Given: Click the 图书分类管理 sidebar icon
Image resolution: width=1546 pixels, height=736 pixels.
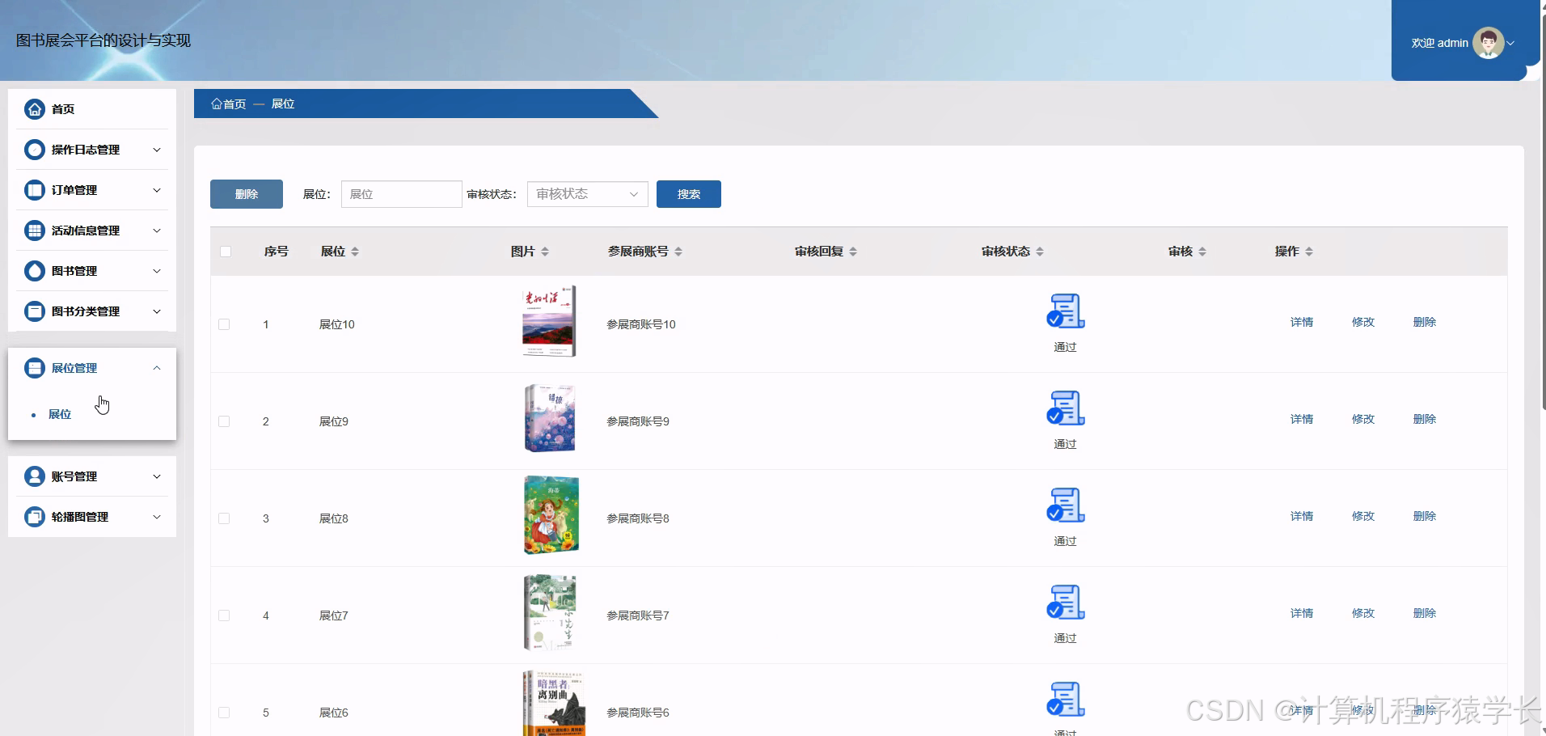Looking at the screenshot, I should tap(34, 311).
